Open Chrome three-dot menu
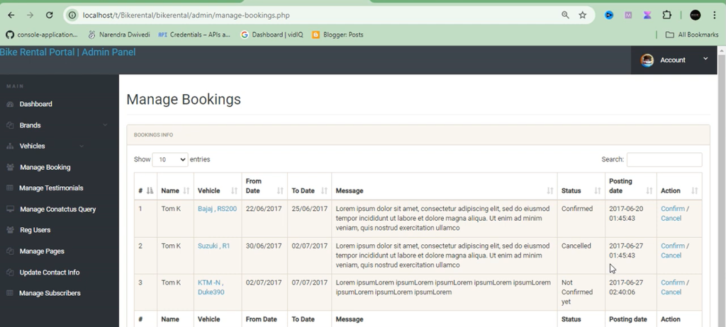Viewport: 726px width, 327px height. (715, 16)
